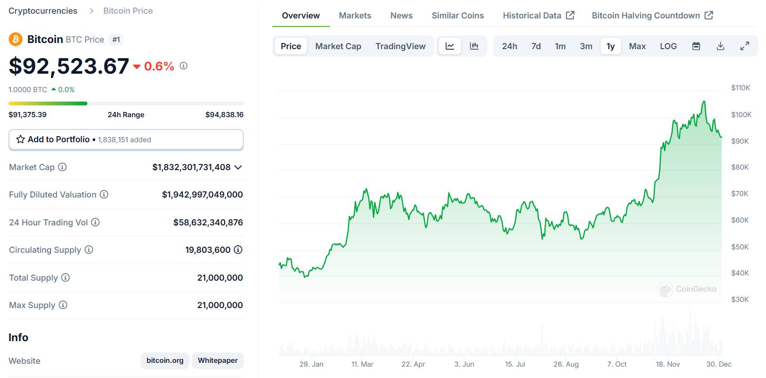
Task: Click market cap value $1,832,301,731,408
Action: (191, 167)
